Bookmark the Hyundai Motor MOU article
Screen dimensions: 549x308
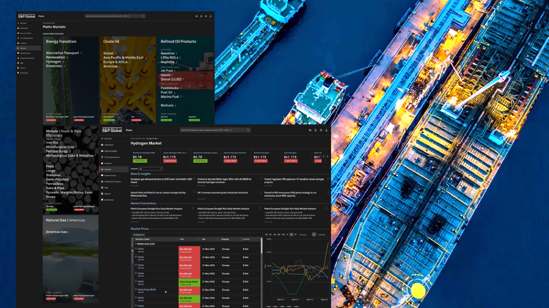click(x=261, y=179)
